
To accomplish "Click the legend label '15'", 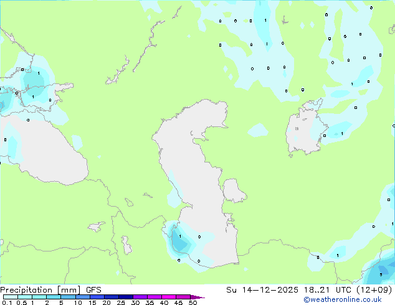I will pos(92,303).
